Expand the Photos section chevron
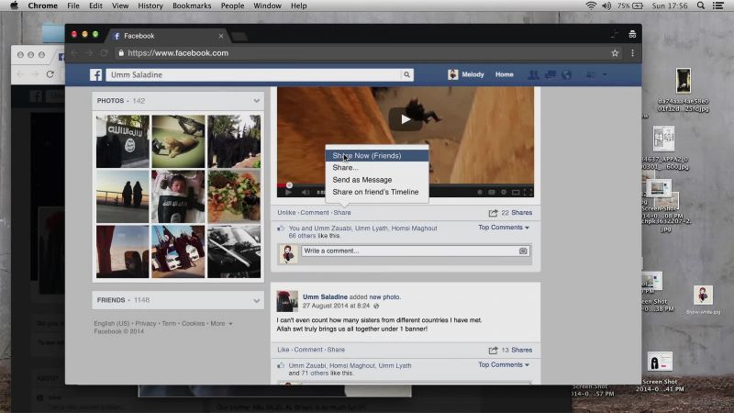This screenshot has height=413, width=734. [256, 101]
